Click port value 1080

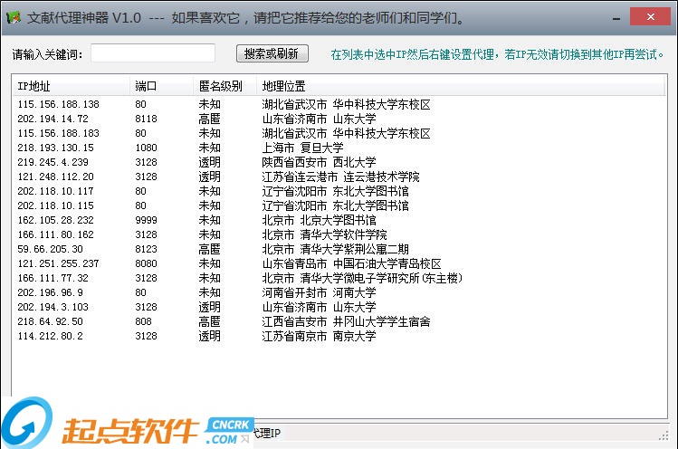point(146,148)
